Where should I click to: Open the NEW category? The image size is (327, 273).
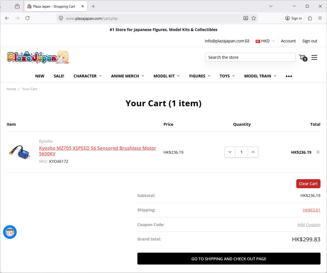click(x=39, y=76)
